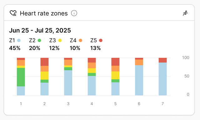Screen dimensions: 200x120
Task: Click the x-axis label 4
Action: 92,104
